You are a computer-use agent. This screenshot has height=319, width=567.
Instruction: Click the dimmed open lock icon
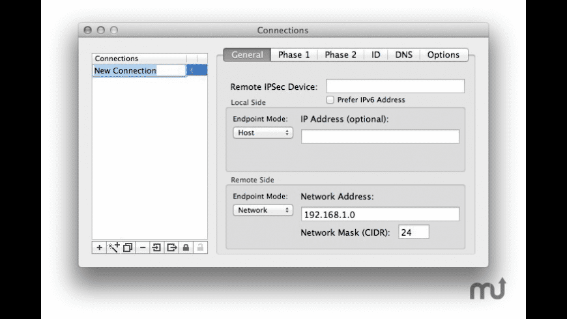(200, 247)
